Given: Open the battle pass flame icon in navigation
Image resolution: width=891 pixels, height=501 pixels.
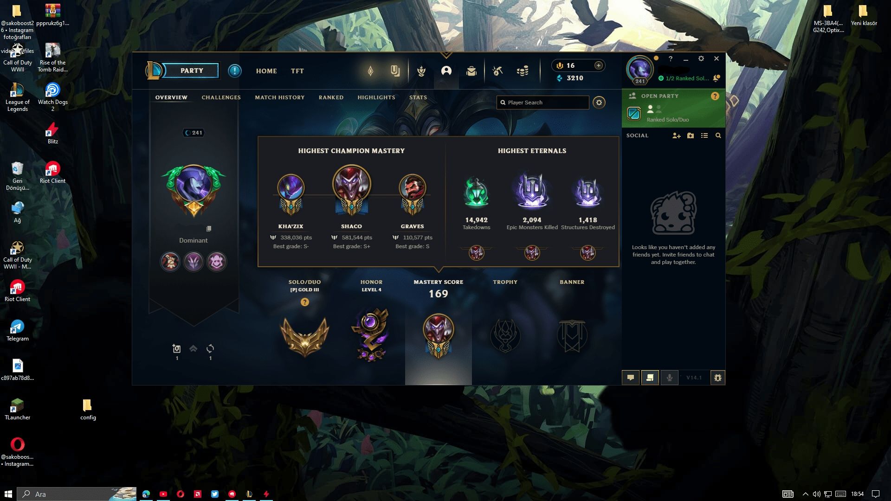Looking at the screenshot, I should pos(370,71).
